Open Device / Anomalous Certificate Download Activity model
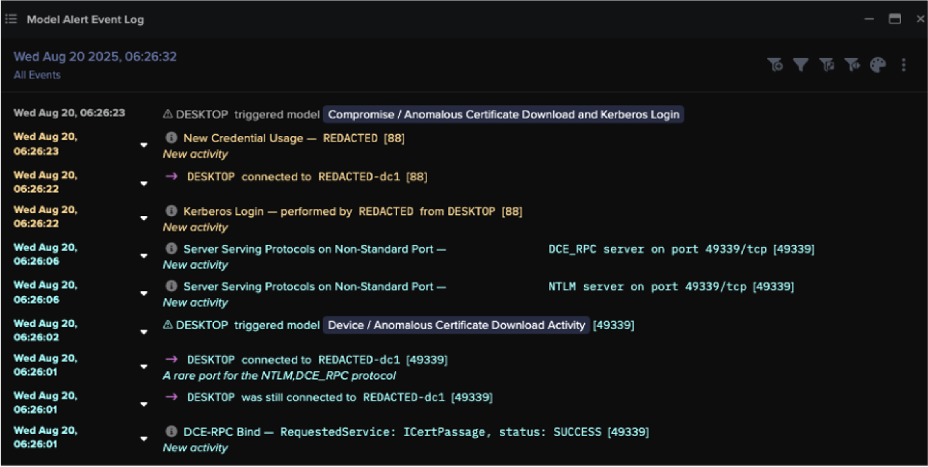Viewport: 928px width, 467px height. coord(456,325)
